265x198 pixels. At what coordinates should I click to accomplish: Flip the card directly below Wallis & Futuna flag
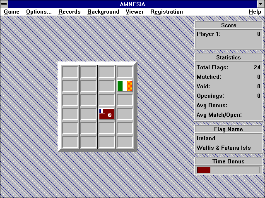click(x=107, y=128)
